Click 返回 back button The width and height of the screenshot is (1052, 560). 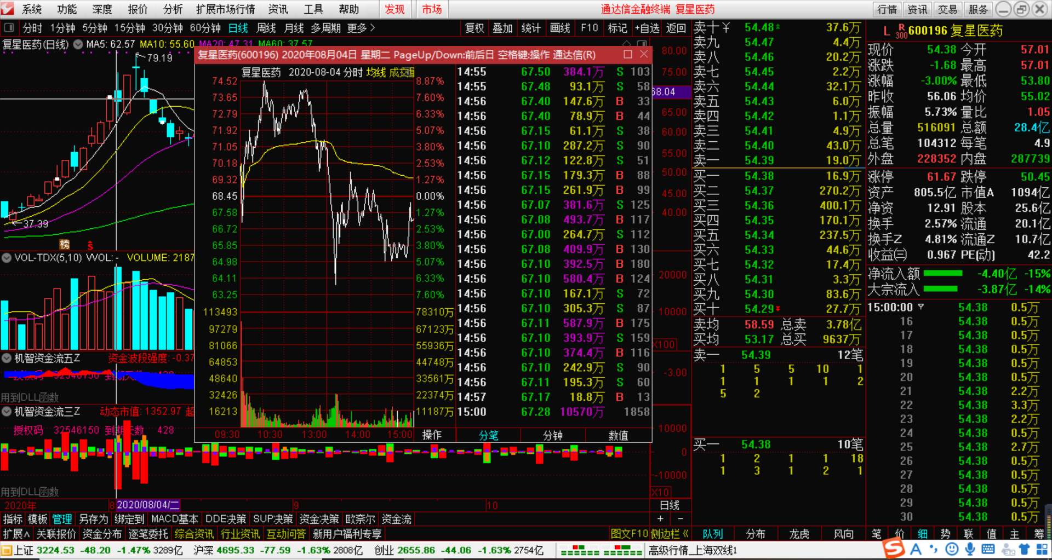(676, 27)
